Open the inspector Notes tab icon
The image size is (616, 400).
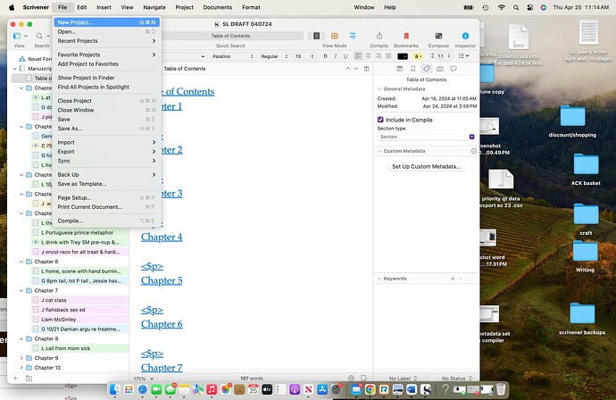[400, 69]
